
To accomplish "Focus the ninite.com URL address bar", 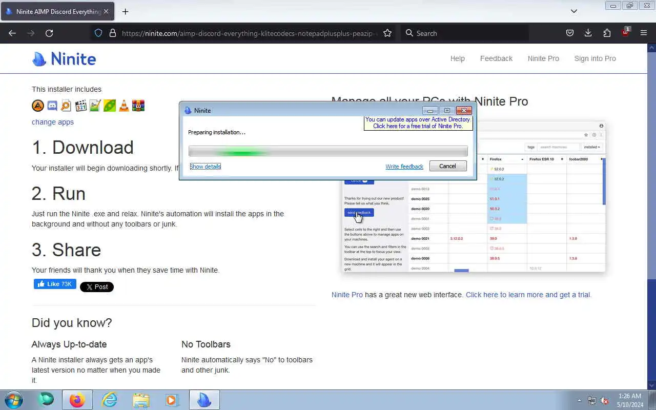I will [249, 33].
